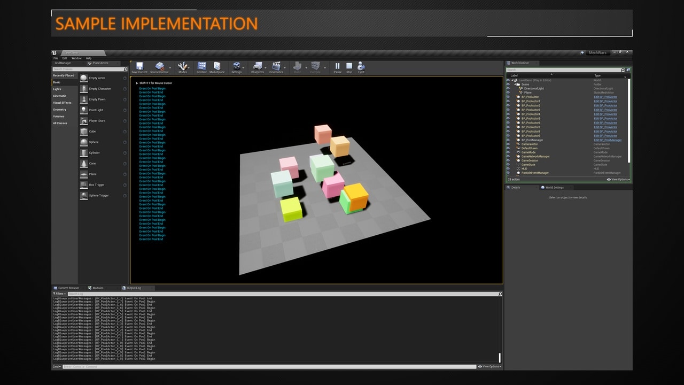Stop the running simulation

tap(349, 66)
